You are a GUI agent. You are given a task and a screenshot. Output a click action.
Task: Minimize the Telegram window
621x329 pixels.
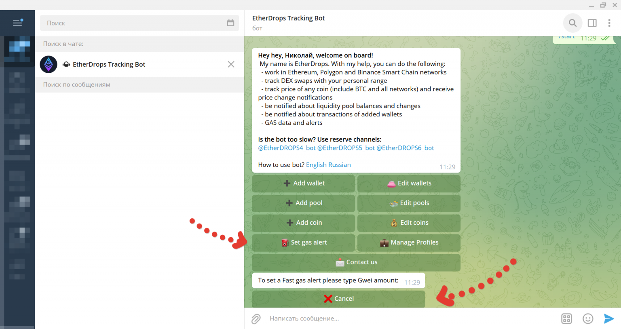pos(591,5)
